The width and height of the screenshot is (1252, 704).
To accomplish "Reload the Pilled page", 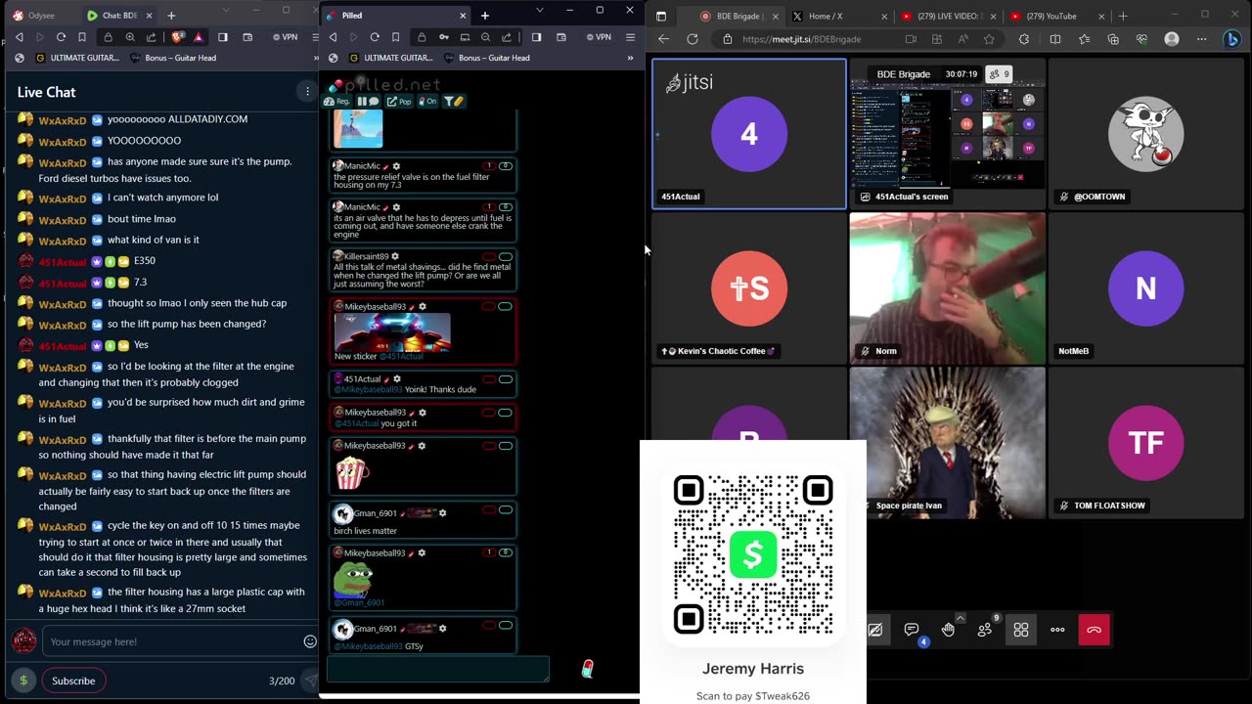I will (x=375, y=37).
